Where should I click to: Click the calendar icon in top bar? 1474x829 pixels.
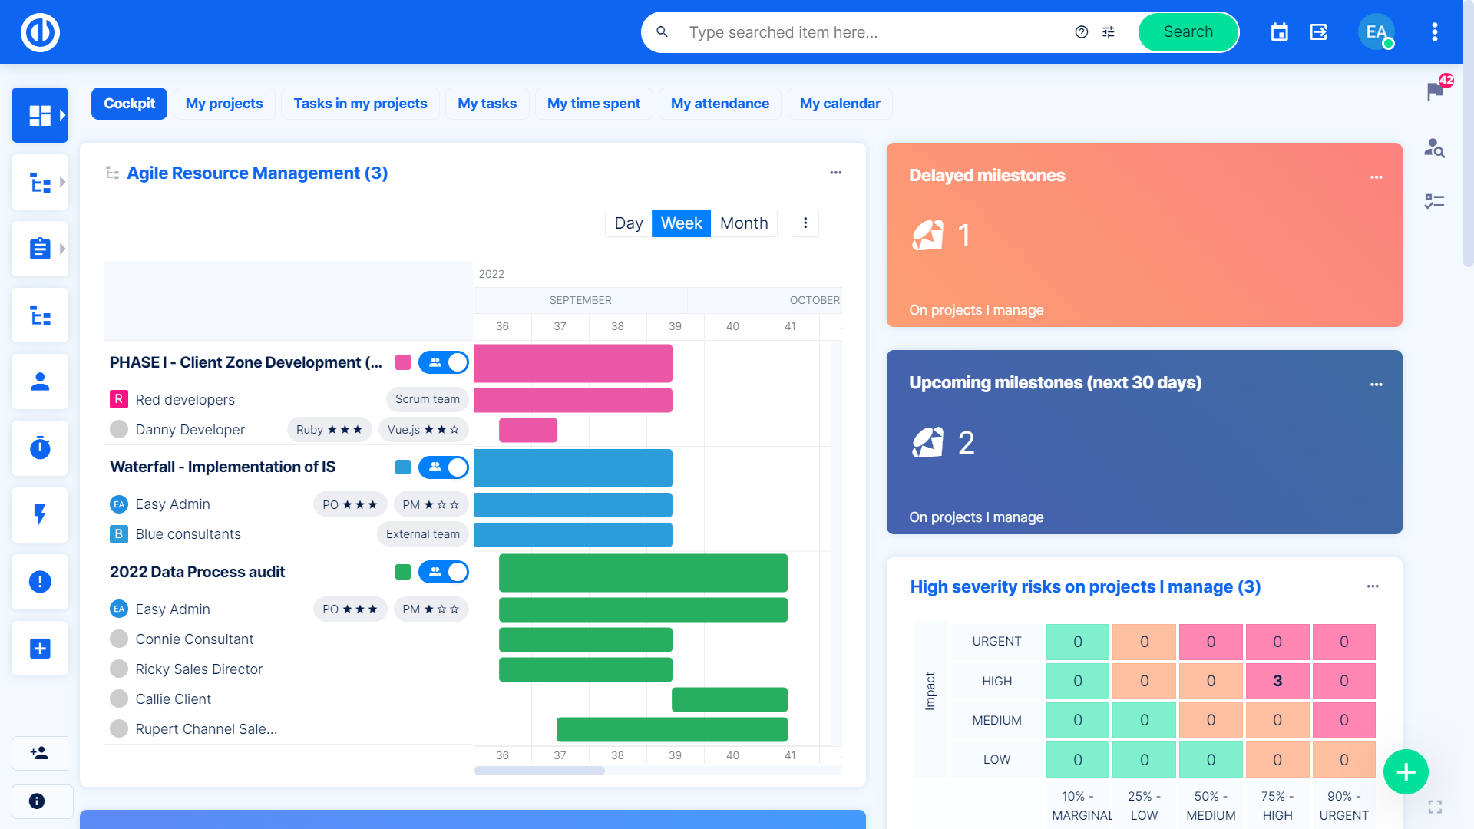[x=1279, y=32]
